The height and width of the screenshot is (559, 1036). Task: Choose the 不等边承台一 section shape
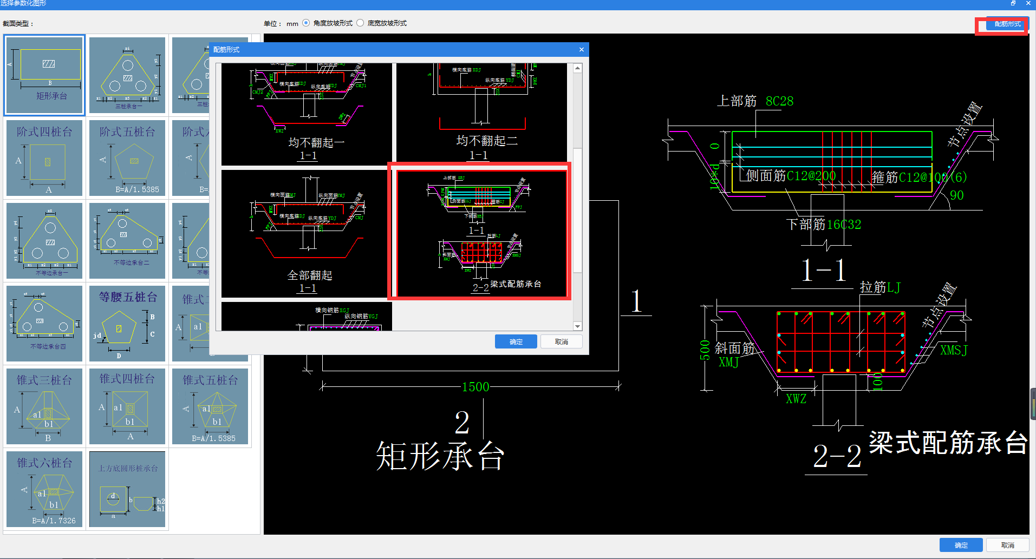pyautogui.click(x=44, y=241)
